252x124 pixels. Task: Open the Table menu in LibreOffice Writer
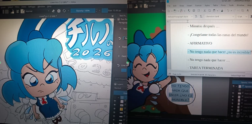click(x=215, y=5)
